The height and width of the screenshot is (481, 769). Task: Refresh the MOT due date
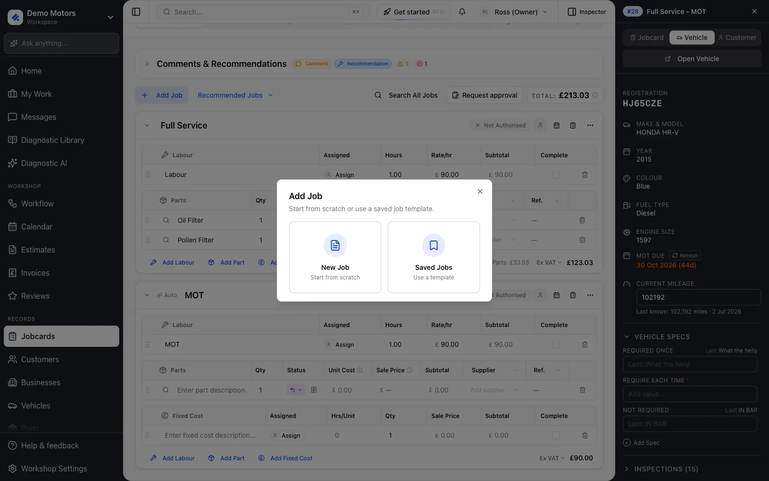click(684, 256)
